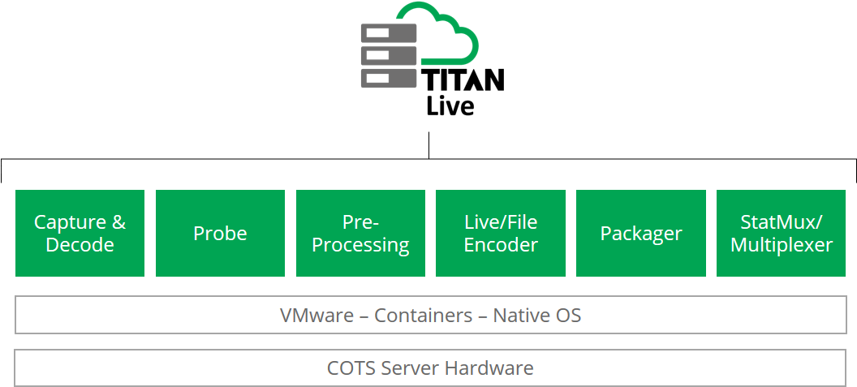The width and height of the screenshot is (857, 387).
Task: Select the Capture & Decode block
Action: click(x=80, y=234)
